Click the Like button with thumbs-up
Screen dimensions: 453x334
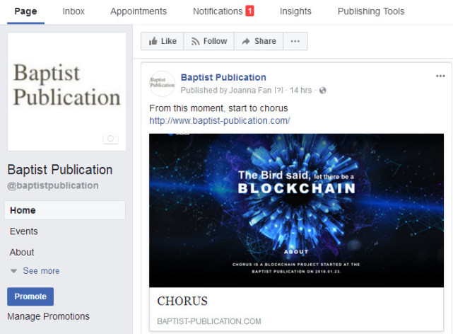click(x=163, y=41)
